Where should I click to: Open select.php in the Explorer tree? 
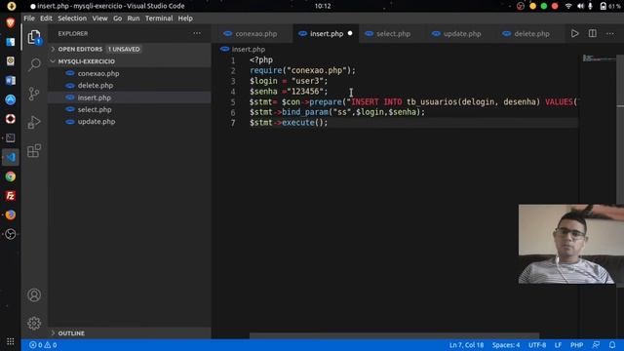95,109
